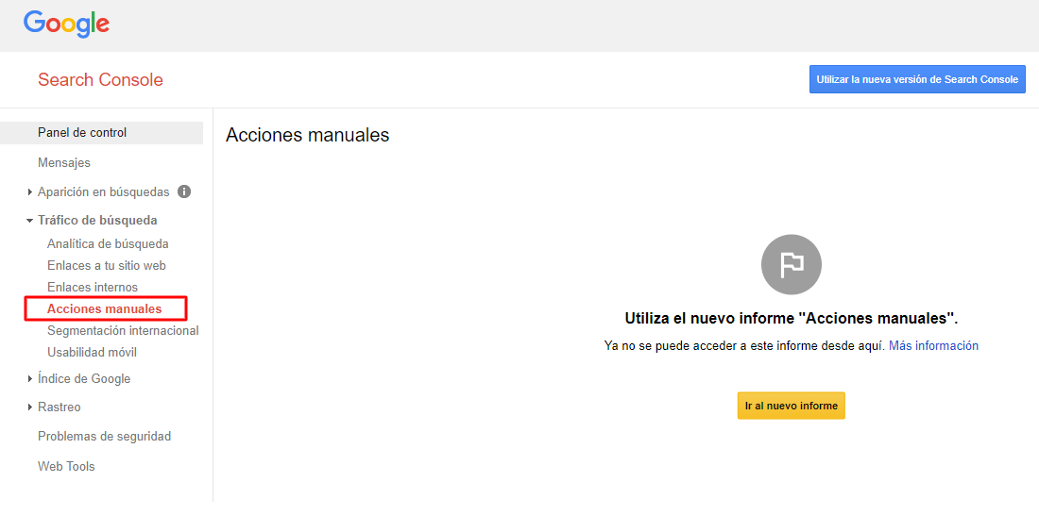1039x532 pixels.
Task: Open Analítica de búsqueda
Action: 108,244
